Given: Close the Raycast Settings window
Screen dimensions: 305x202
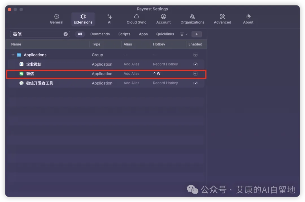Looking at the screenshot, I should pyautogui.click(x=9, y=9).
